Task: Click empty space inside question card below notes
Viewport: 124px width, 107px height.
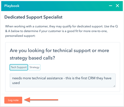Action: [63, 89]
